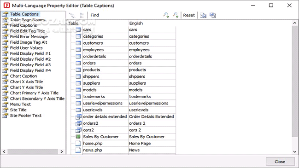The width and height of the screenshot is (299, 168).
Task: Click the table icon beside userlevelpermissions row
Action: coord(78,103)
